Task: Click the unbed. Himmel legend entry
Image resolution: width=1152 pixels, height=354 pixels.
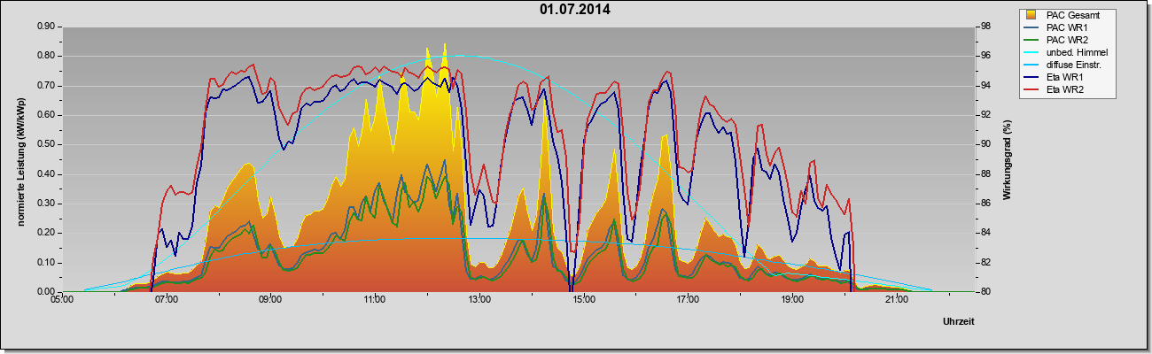Action: tap(1064, 52)
